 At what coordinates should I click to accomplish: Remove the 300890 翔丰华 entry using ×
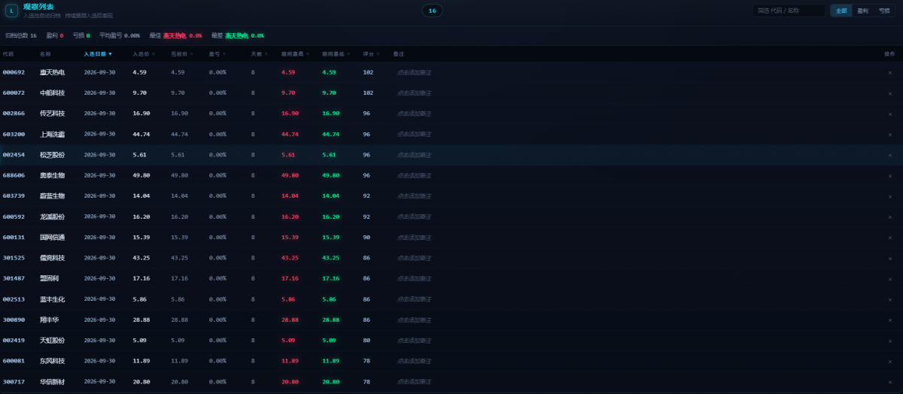click(890, 320)
